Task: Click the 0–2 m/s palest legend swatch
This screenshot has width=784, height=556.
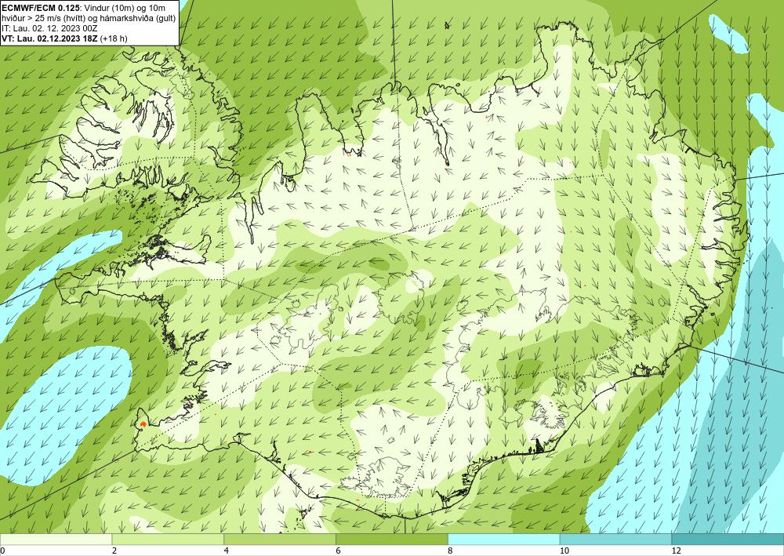Action: [56, 539]
